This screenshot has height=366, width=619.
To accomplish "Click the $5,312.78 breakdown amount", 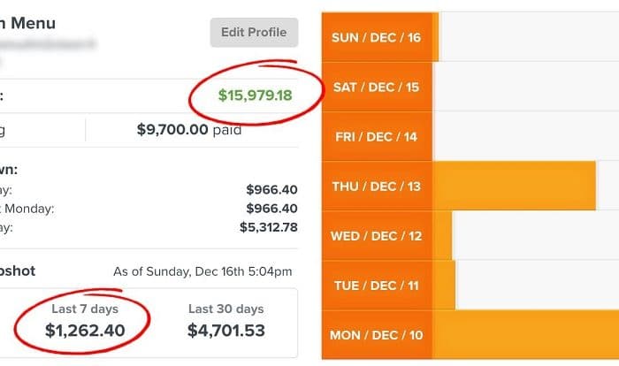I will tap(269, 227).
